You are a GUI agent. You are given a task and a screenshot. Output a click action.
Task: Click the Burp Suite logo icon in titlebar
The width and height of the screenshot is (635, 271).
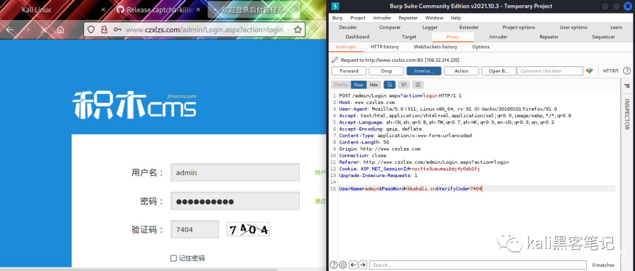335,6
